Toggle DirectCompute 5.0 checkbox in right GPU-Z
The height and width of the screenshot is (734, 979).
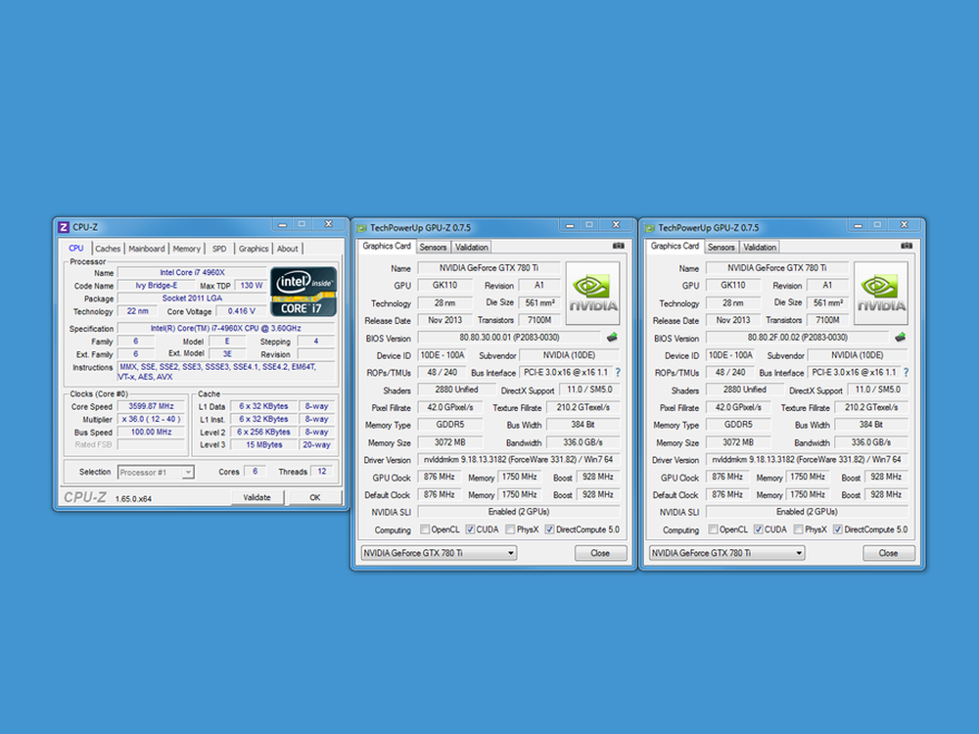click(x=838, y=529)
